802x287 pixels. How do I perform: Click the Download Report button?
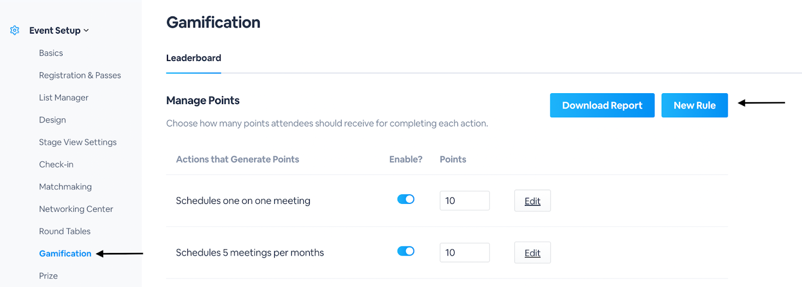602,105
